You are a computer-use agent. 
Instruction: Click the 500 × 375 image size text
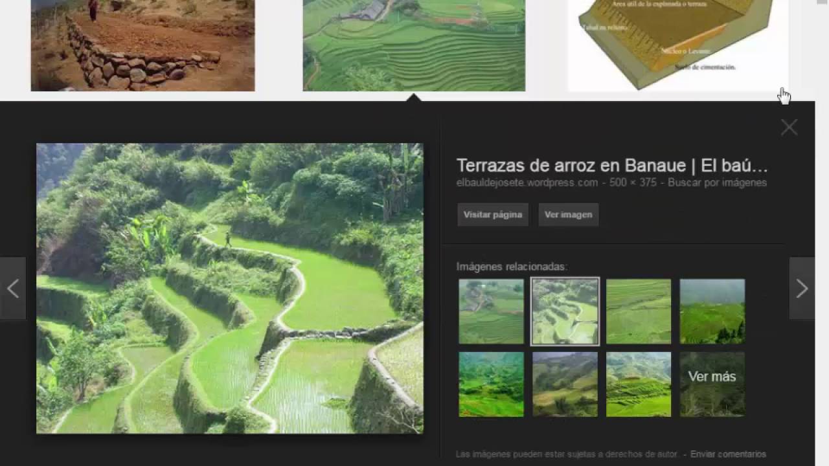pyautogui.click(x=633, y=183)
